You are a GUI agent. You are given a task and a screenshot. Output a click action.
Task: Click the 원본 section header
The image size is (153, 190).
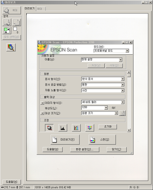click(83, 74)
